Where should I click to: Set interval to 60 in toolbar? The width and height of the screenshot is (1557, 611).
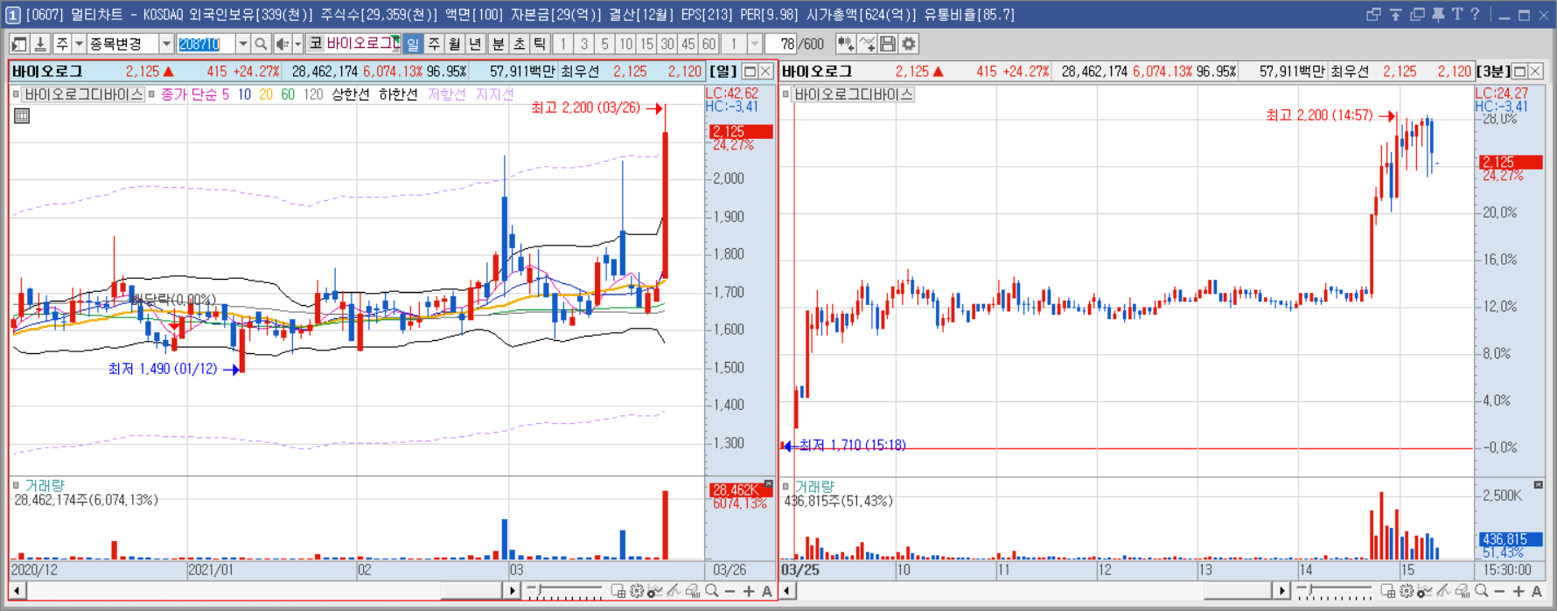[x=709, y=44]
